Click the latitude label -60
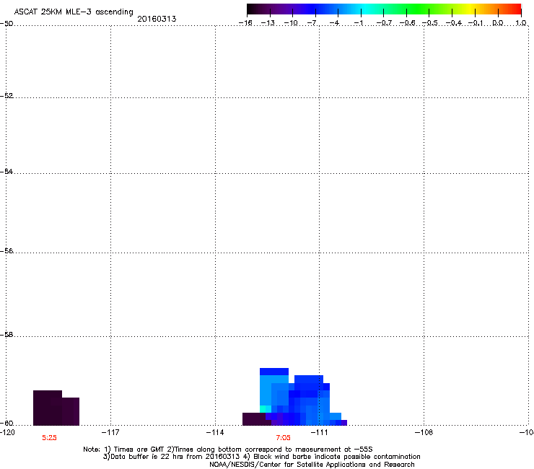This screenshot has width=534, height=469. click(x=6, y=423)
